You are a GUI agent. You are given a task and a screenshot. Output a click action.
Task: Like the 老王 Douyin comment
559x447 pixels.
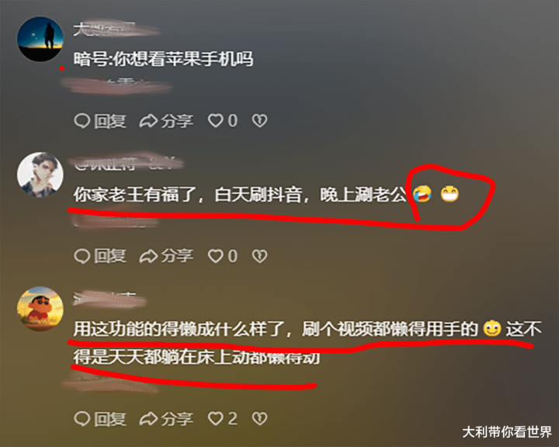coord(223,256)
